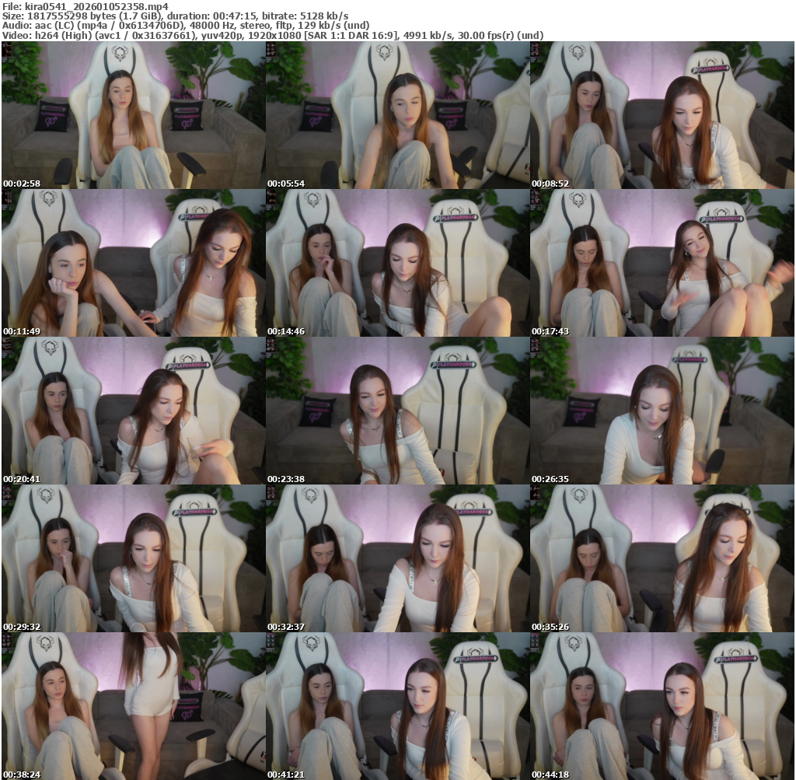Open the thumbnail stamped 00:29:32
This screenshot has height=780, width=796.
pyautogui.click(x=133, y=558)
